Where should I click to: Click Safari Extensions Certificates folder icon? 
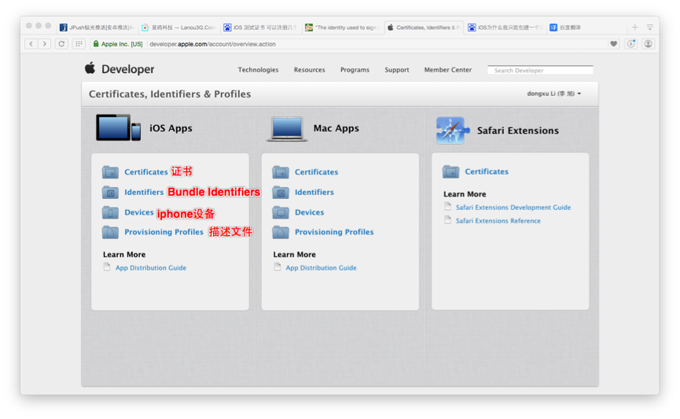click(x=451, y=171)
